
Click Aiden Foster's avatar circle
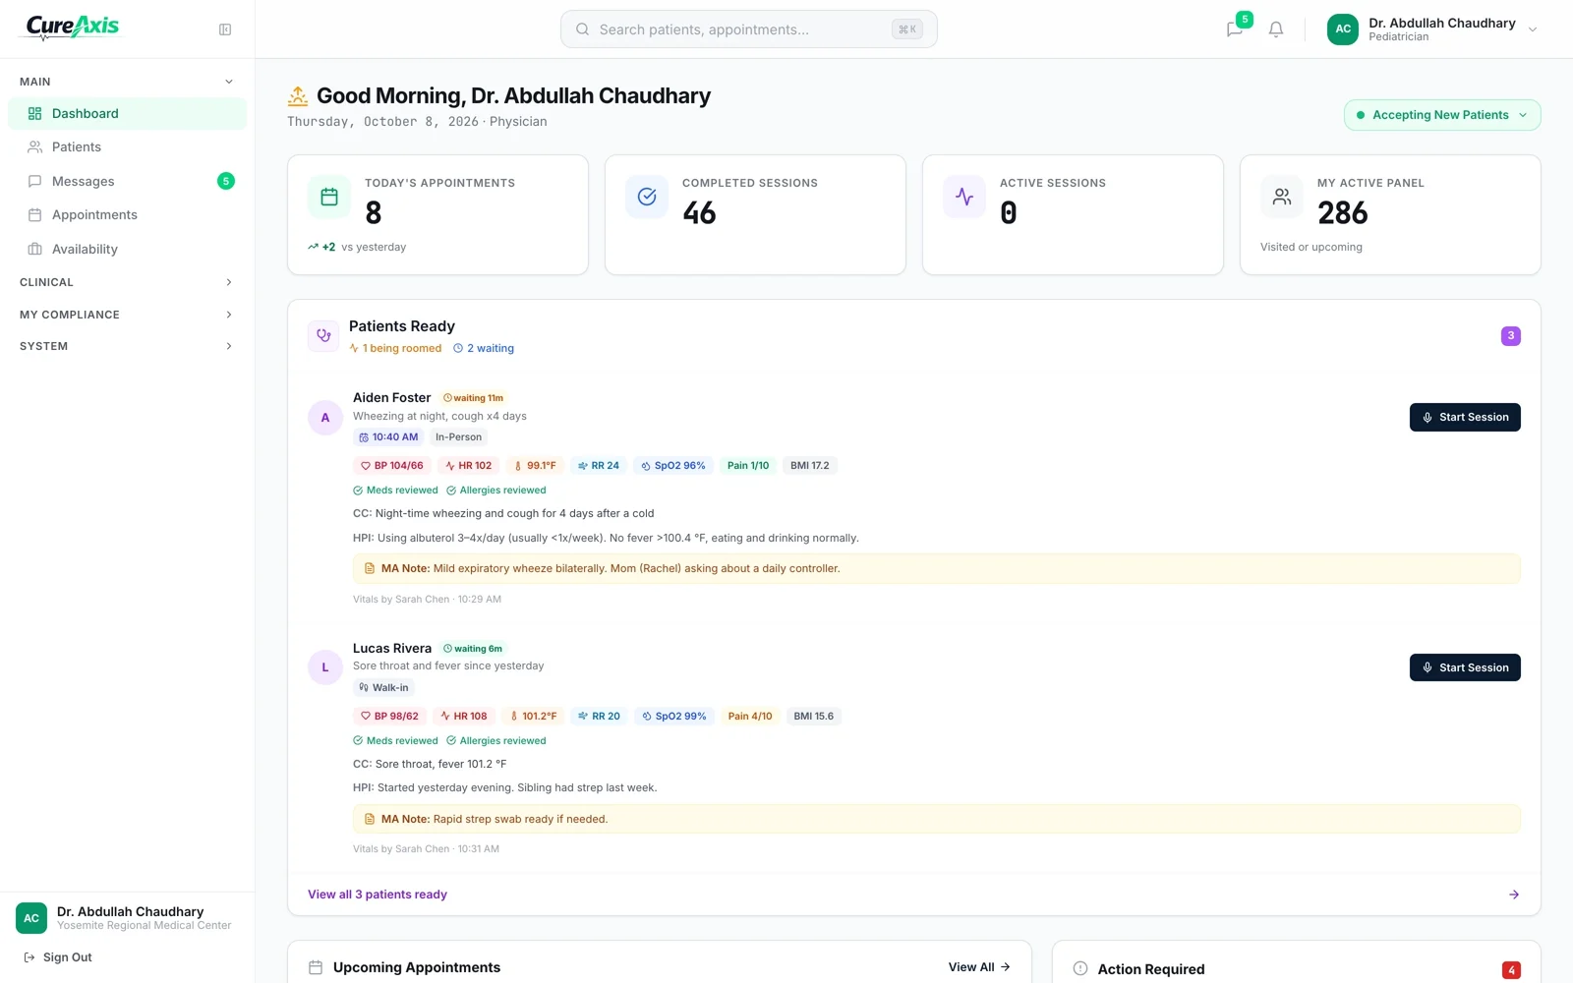(x=325, y=418)
